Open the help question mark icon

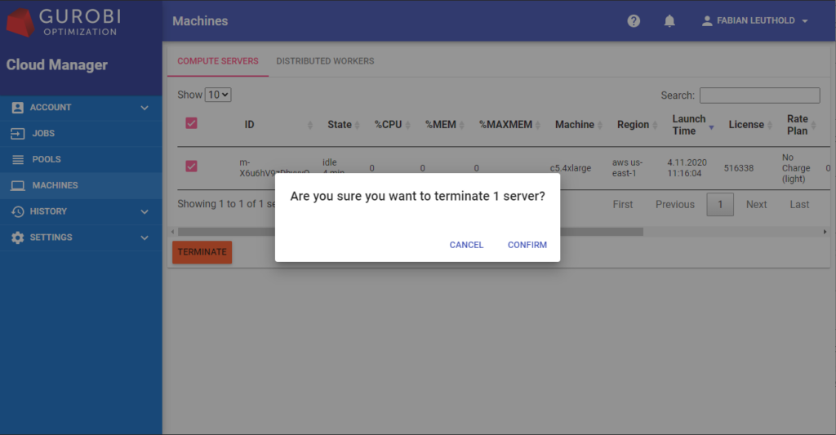(x=634, y=20)
